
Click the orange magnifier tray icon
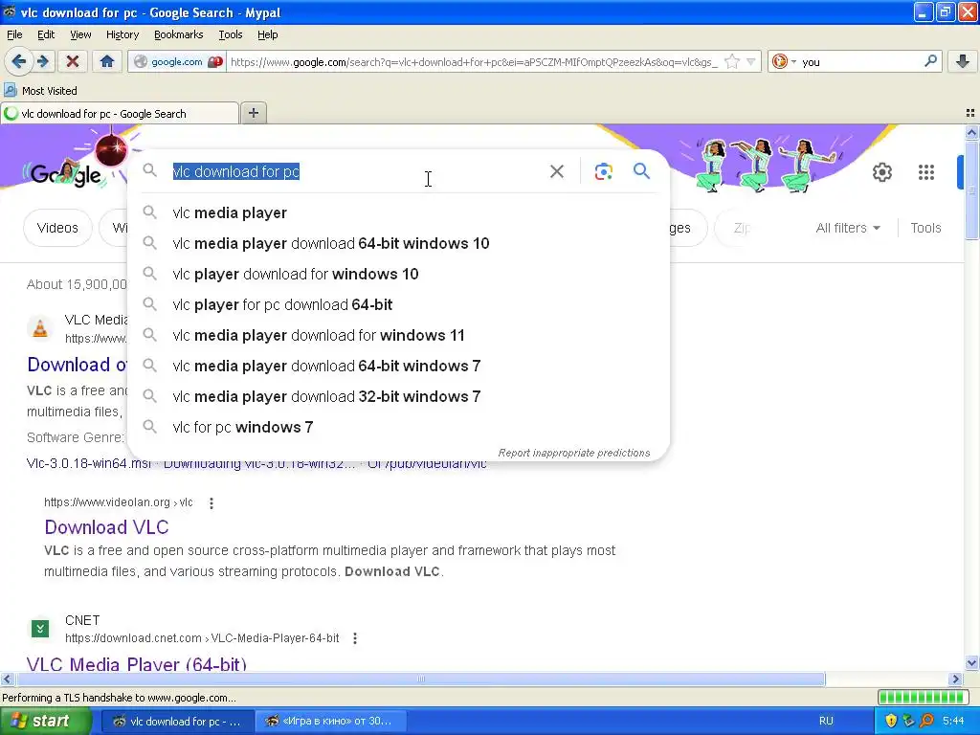926,721
